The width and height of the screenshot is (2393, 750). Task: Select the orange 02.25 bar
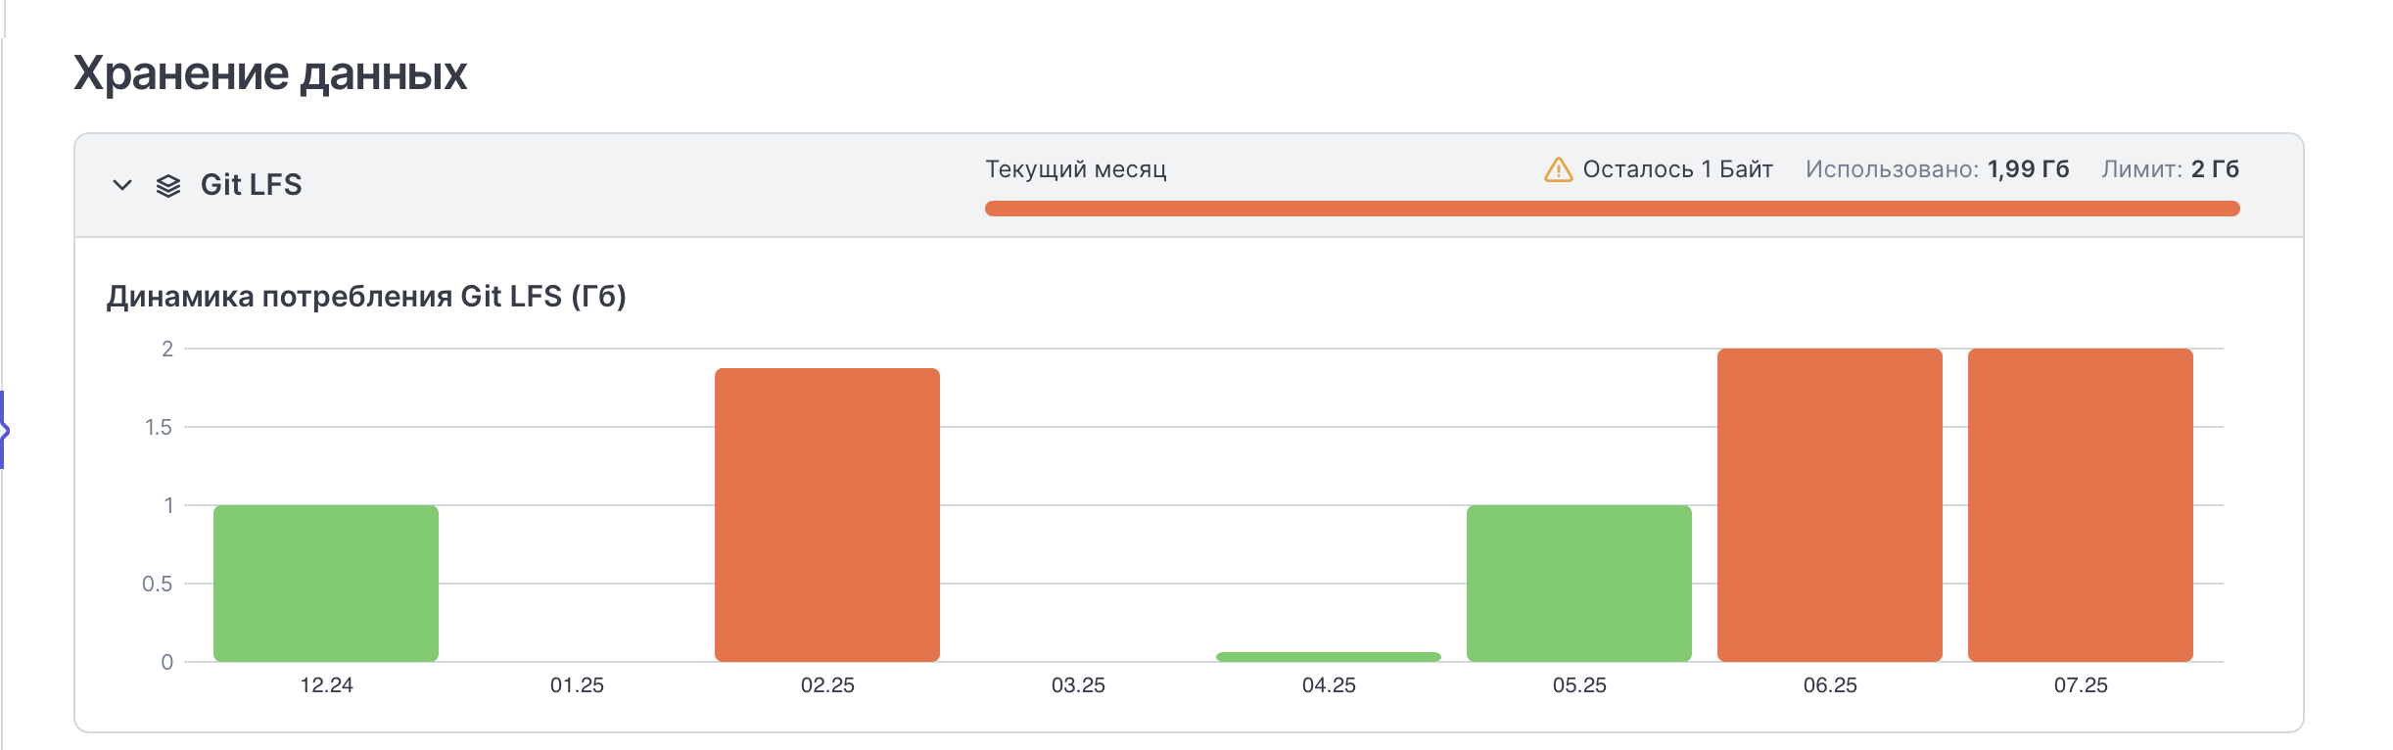(827, 515)
